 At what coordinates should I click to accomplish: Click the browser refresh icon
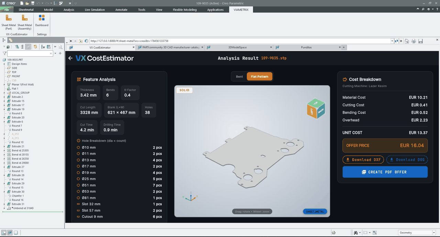coord(396,41)
